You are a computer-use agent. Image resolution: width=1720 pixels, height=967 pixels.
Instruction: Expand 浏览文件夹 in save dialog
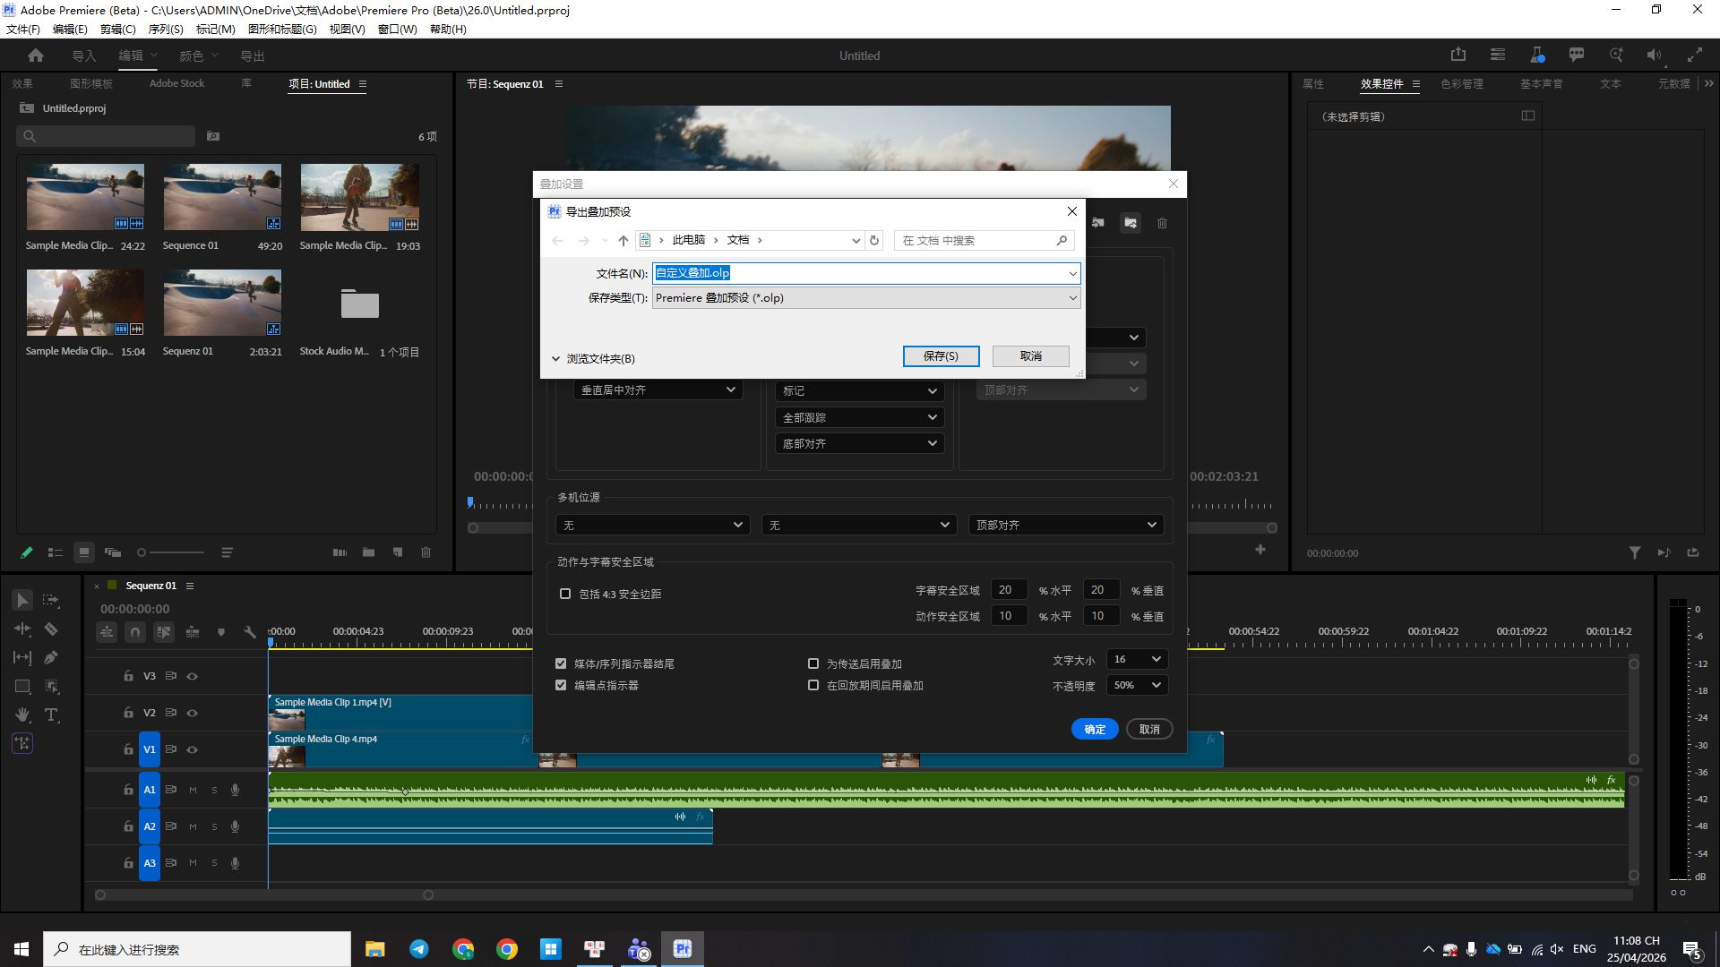point(593,359)
